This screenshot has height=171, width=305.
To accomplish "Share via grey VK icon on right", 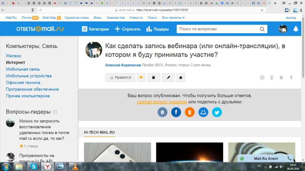I will [x=281, y=78].
